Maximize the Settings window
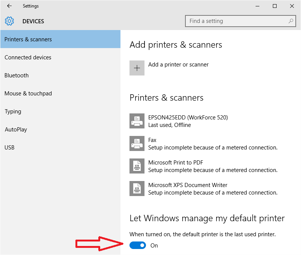The width and height of the screenshot is (301, 255). point(275,6)
